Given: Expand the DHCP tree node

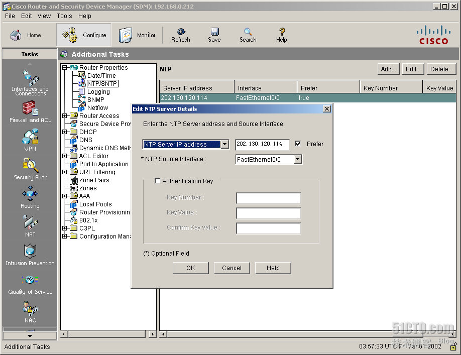Looking at the screenshot, I should click(65, 132).
